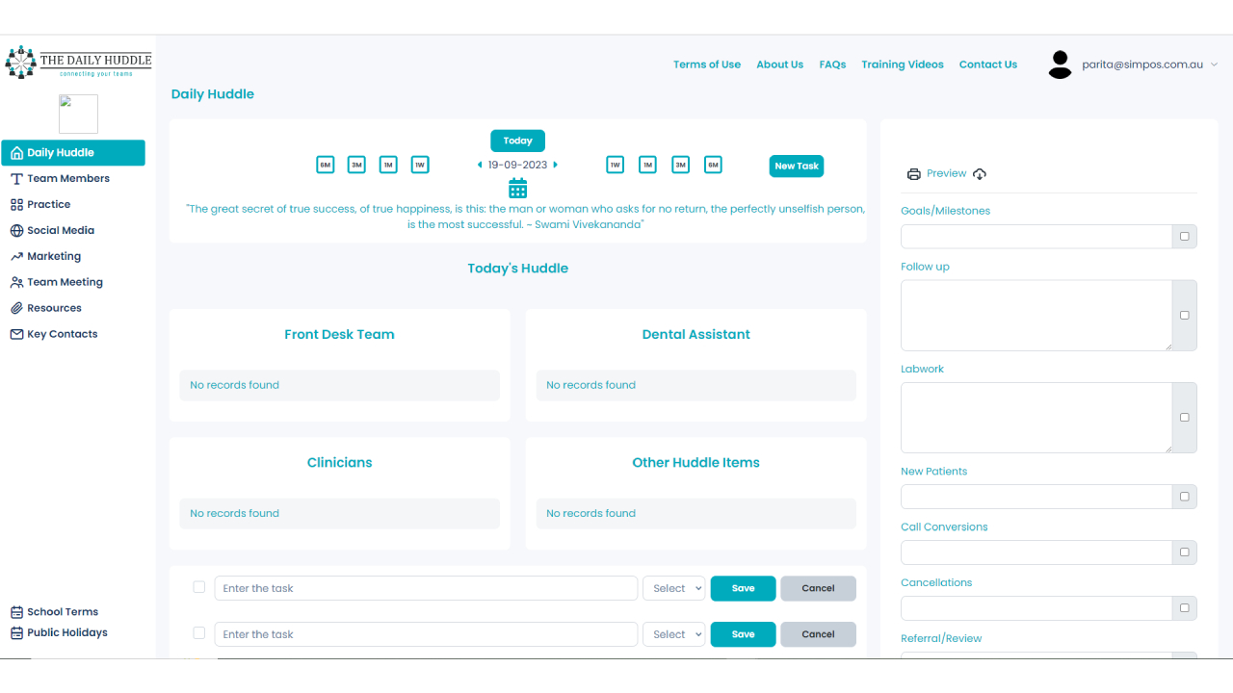Open the calendar icon under the date
This screenshot has height=693, width=1233.
tap(517, 188)
